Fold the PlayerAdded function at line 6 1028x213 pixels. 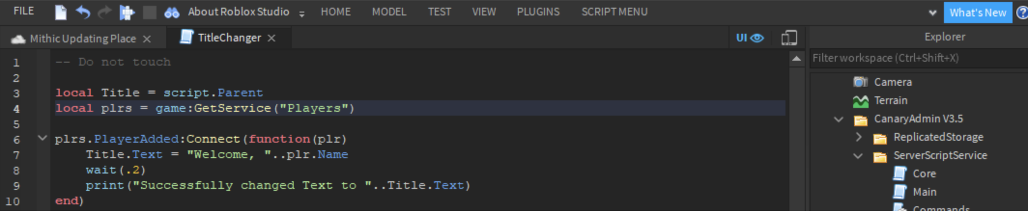point(43,138)
